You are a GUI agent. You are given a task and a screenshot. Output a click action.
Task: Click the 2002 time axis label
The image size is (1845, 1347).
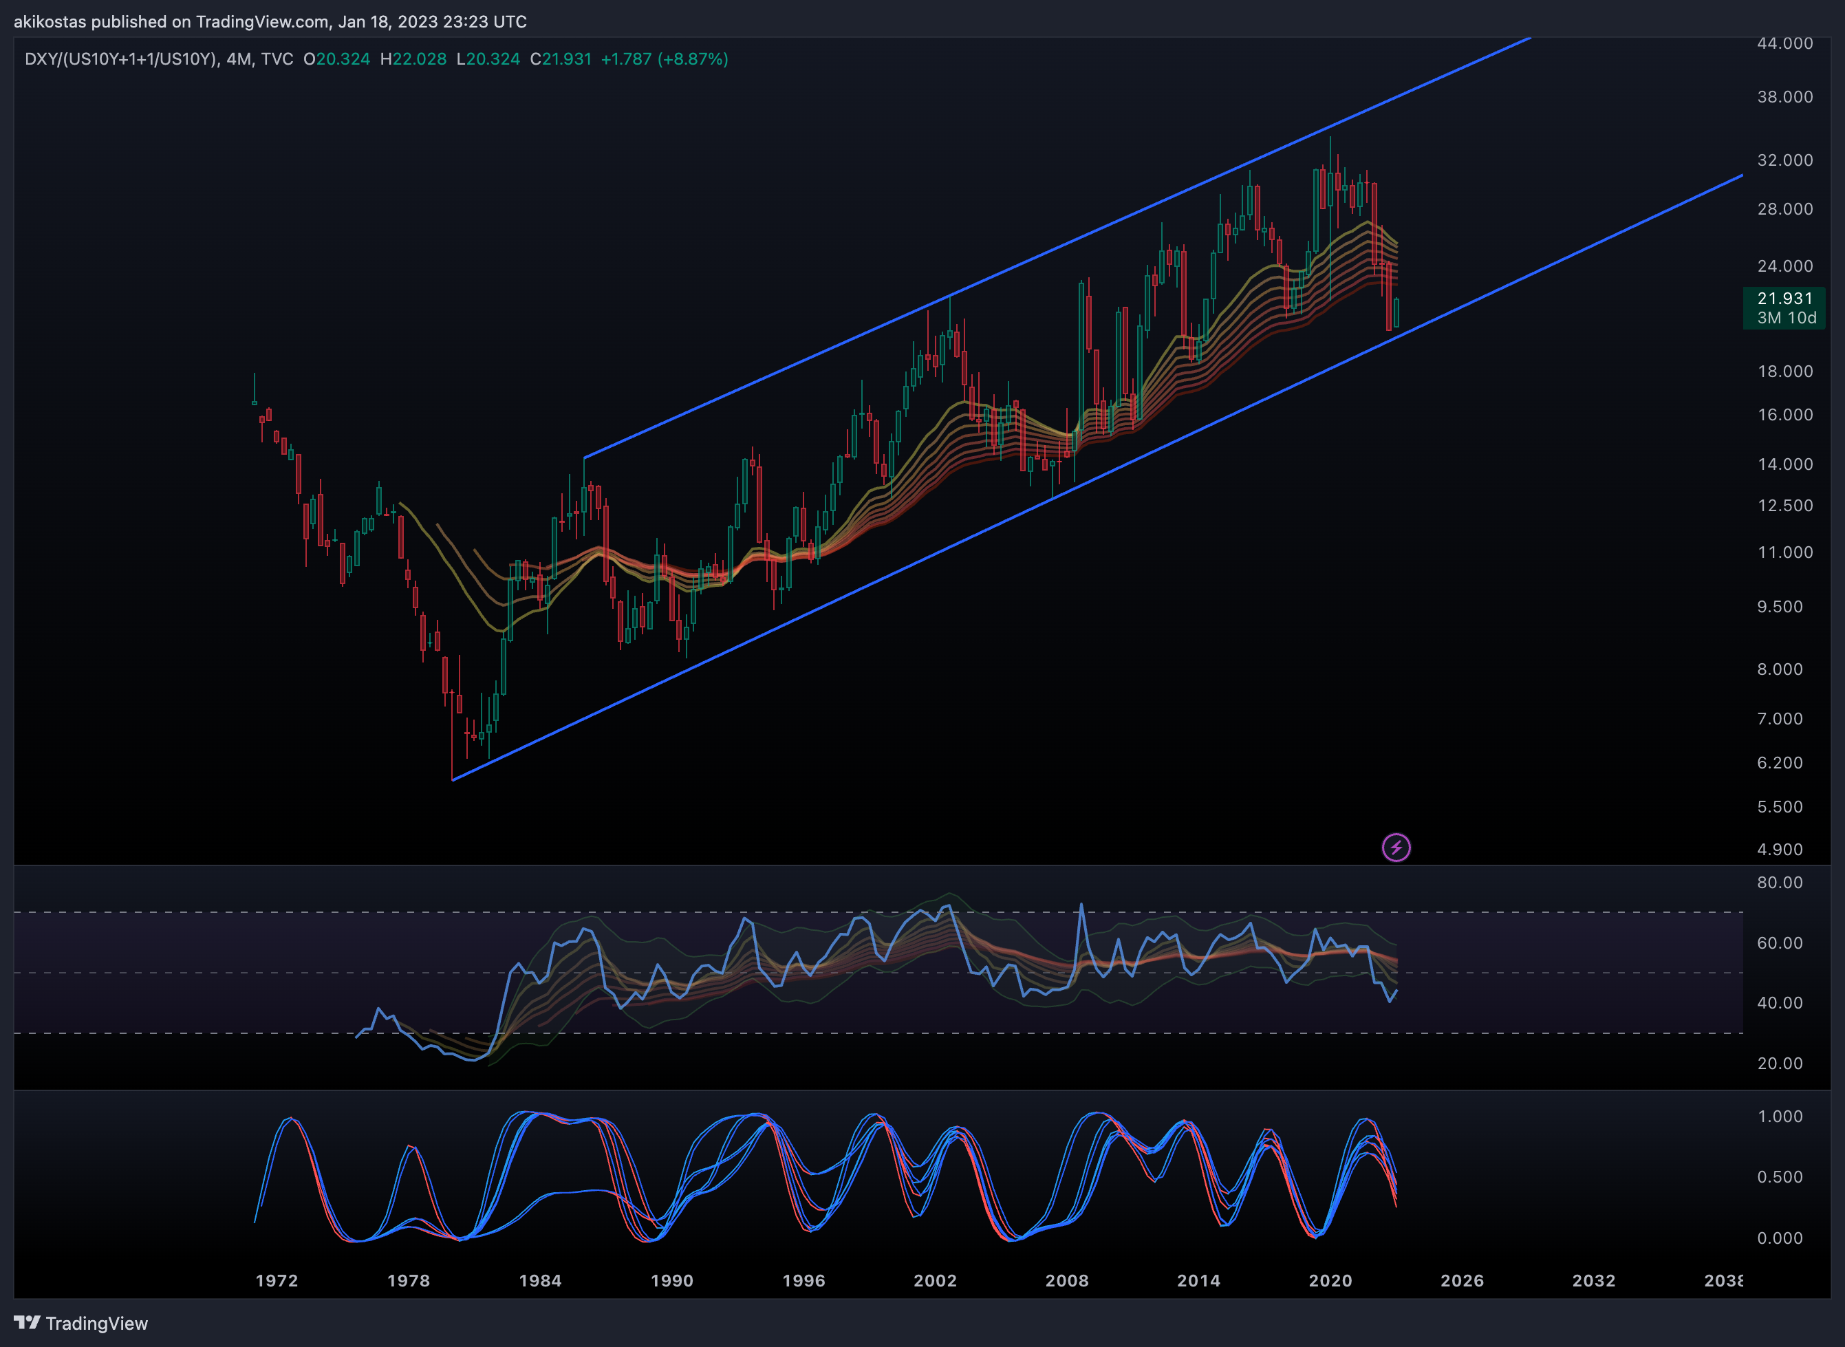pyautogui.click(x=935, y=1280)
